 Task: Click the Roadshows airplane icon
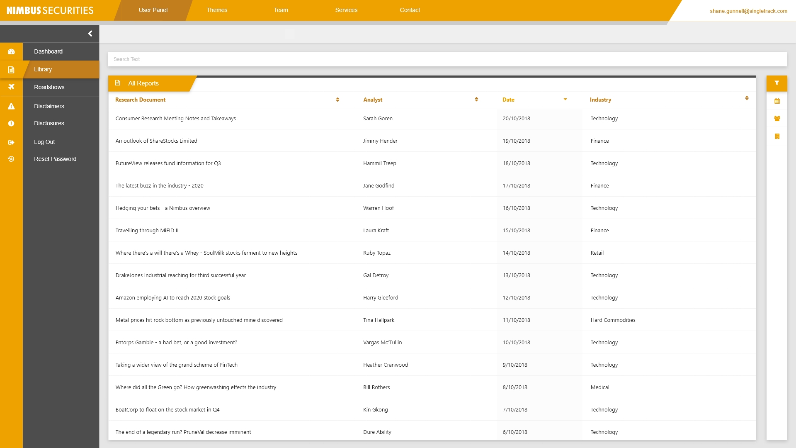tap(11, 87)
